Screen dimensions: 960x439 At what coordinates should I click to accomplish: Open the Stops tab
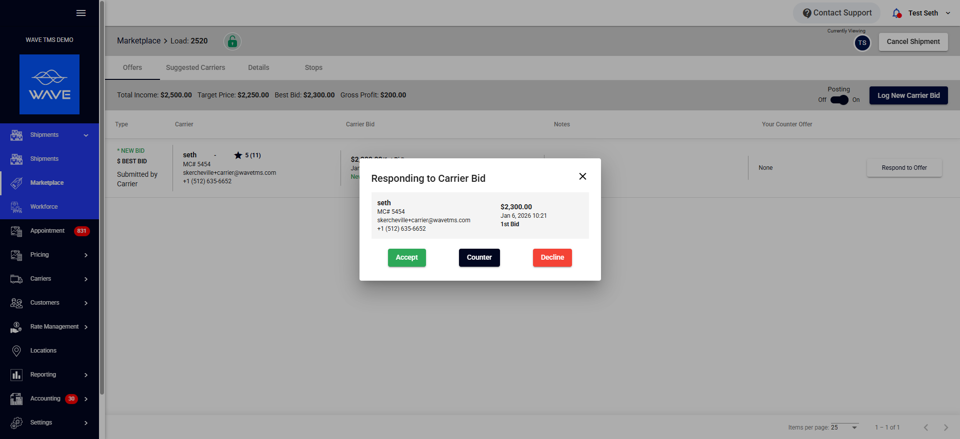click(313, 67)
